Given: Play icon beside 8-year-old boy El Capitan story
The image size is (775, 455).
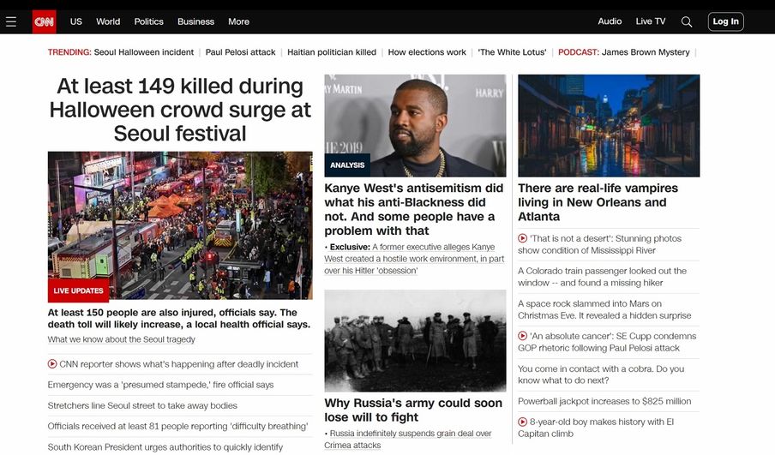Looking at the screenshot, I should (522, 422).
